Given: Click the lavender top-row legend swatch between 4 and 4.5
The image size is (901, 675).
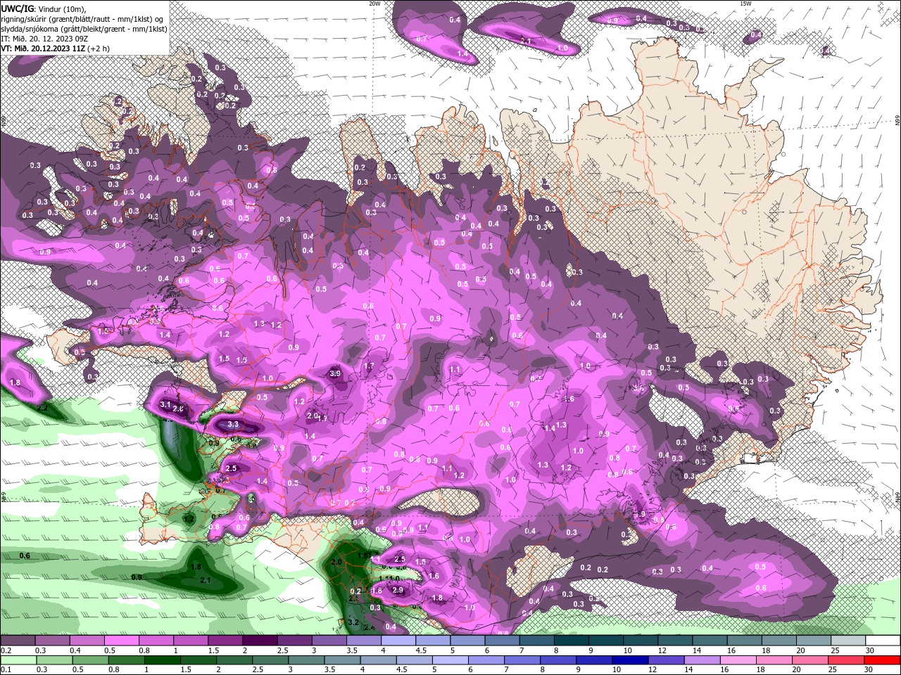Looking at the screenshot, I should (x=398, y=641).
